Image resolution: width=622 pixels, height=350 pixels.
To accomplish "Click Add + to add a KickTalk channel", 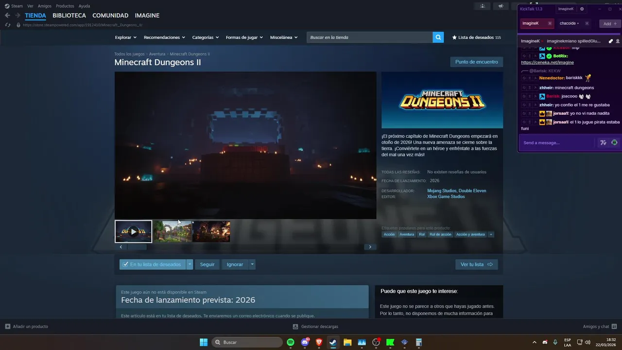I will tap(610, 23).
